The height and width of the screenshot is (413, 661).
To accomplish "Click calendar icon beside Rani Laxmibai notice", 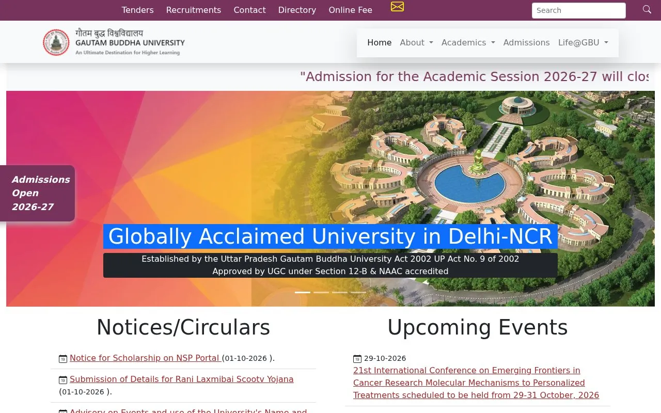I will coord(63,380).
